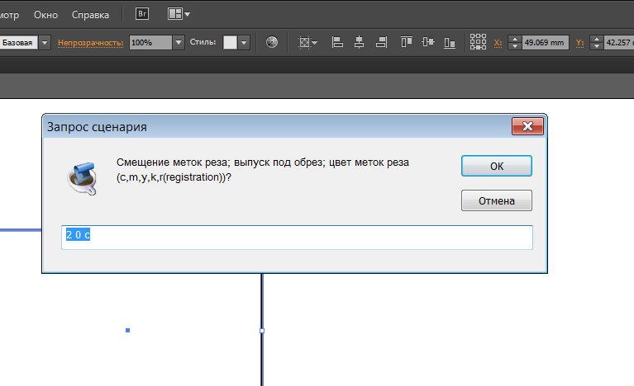
Task: Open Adobe Bridge with the Br icon
Action: 142,14
